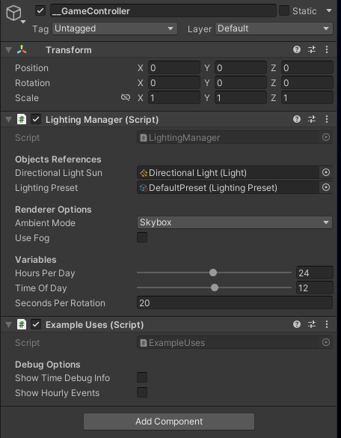Open Example Uses presets sliders icon
The width and height of the screenshot is (341, 438).
(312, 324)
